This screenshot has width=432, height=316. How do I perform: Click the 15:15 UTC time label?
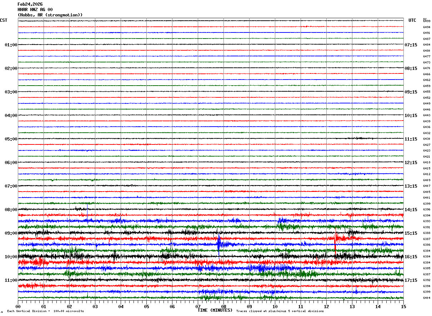point(411,233)
